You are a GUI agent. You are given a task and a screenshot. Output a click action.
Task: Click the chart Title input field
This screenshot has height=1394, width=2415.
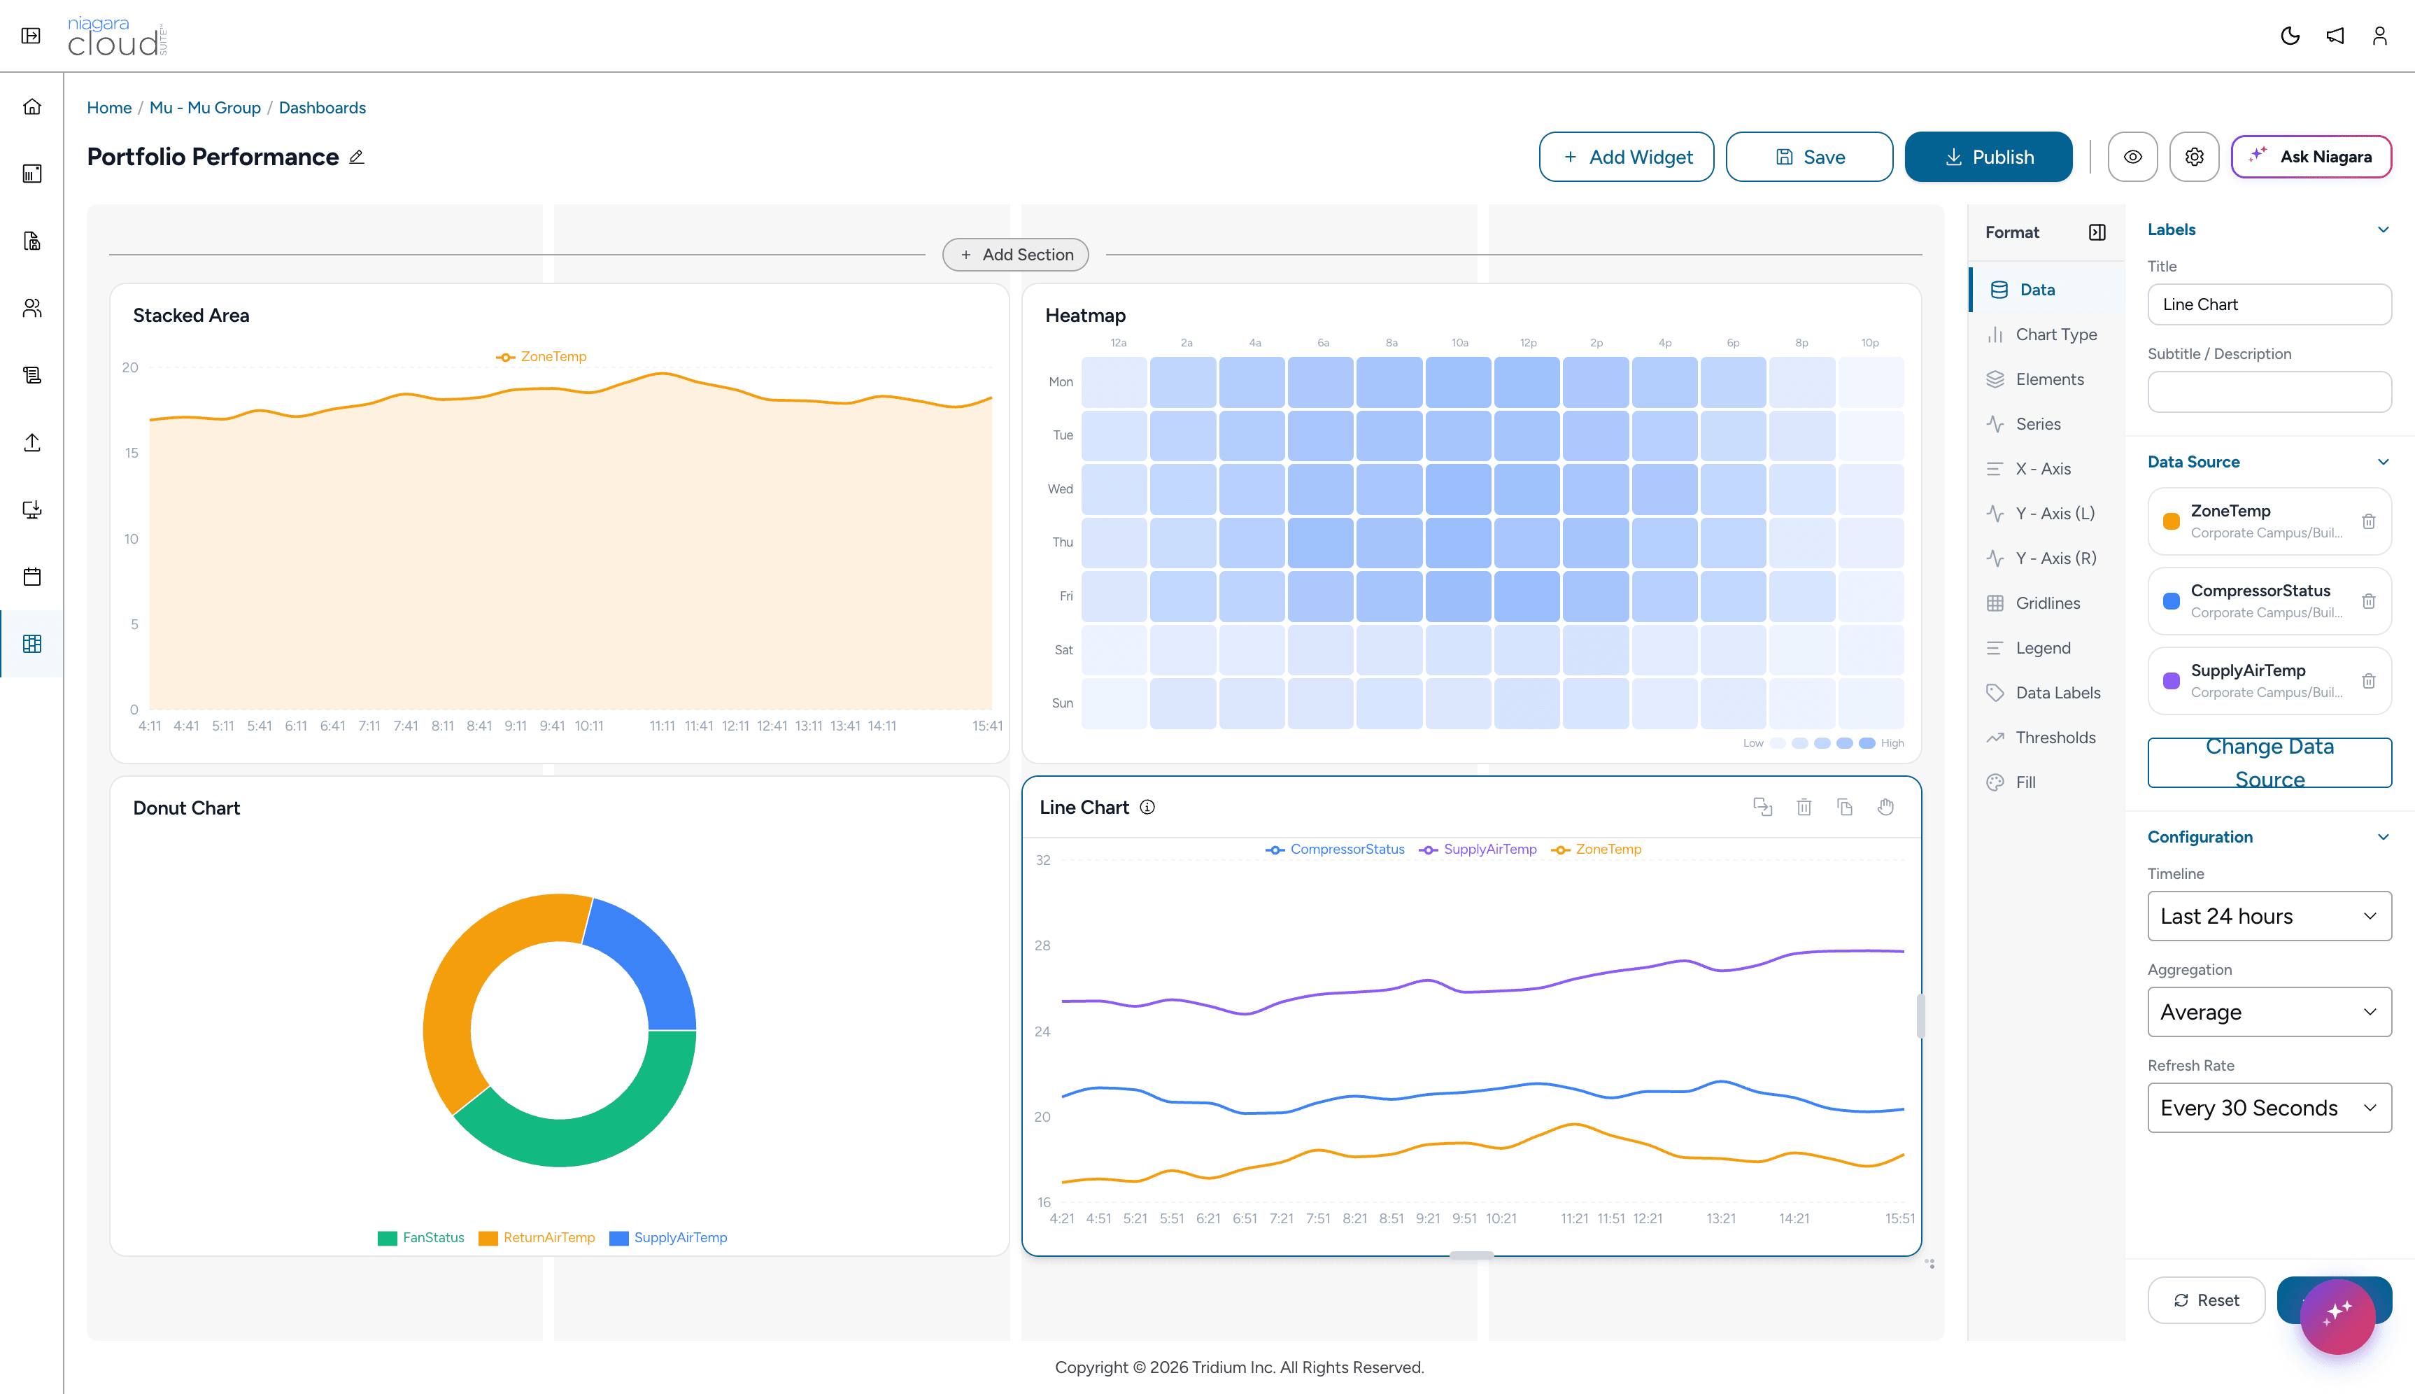[2269, 304]
